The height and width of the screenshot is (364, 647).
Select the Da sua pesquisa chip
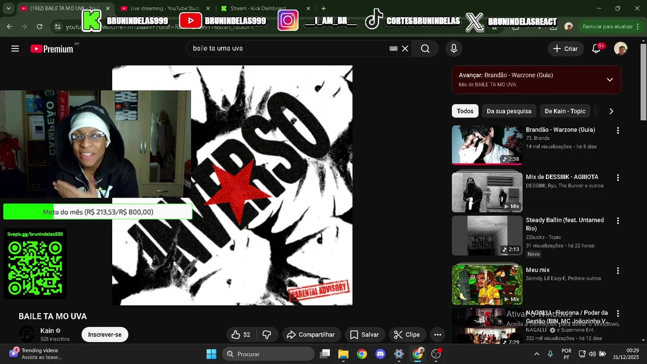(x=509, y=111)
